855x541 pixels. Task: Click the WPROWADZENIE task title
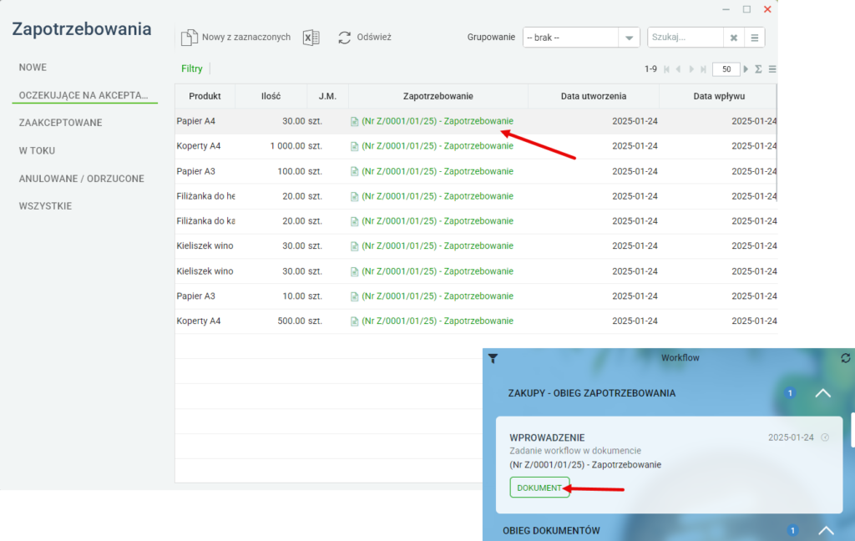547,437
